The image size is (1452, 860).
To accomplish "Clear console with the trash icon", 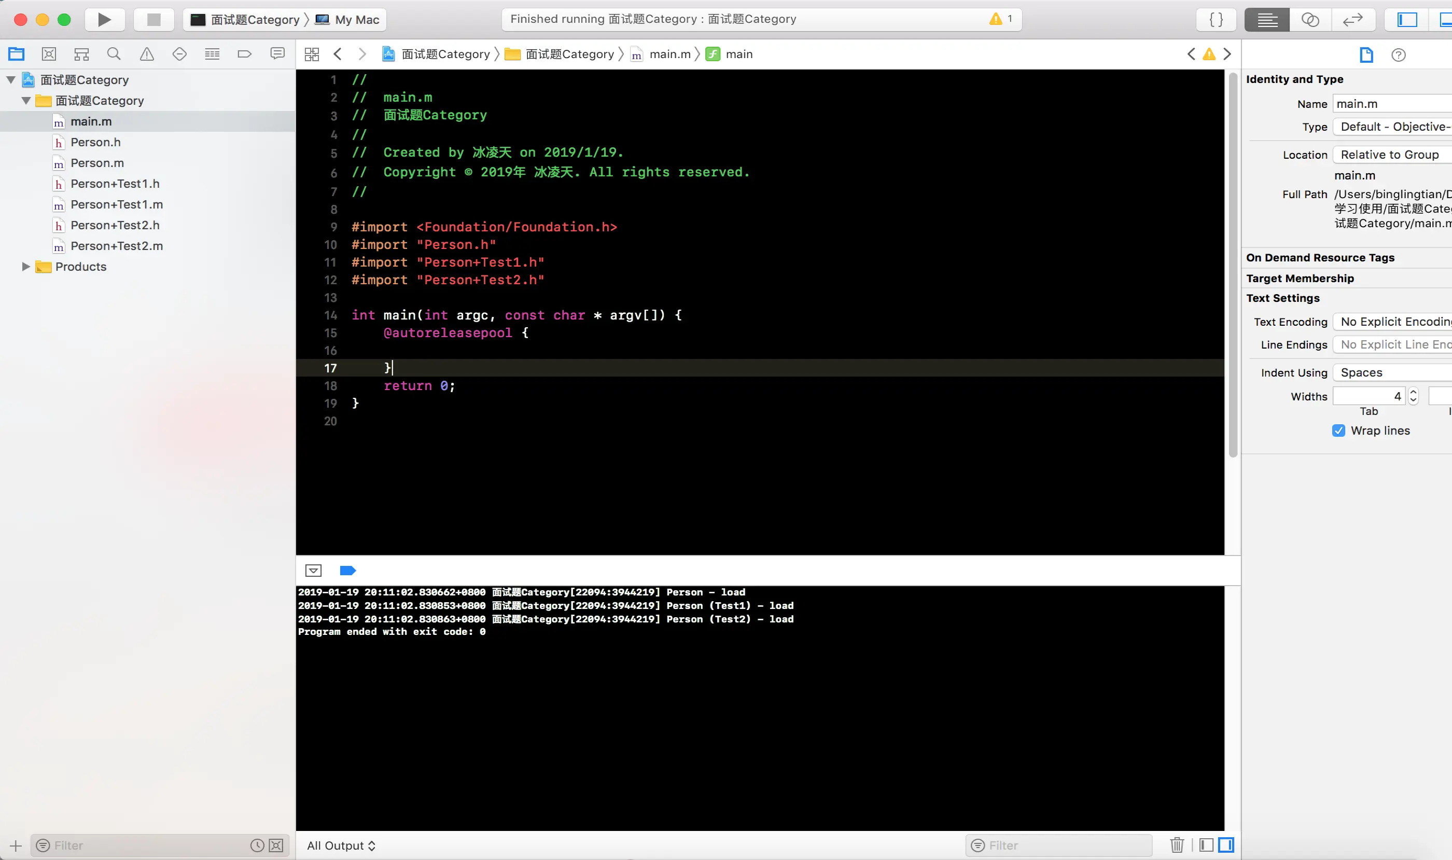I will (1177, 845).
